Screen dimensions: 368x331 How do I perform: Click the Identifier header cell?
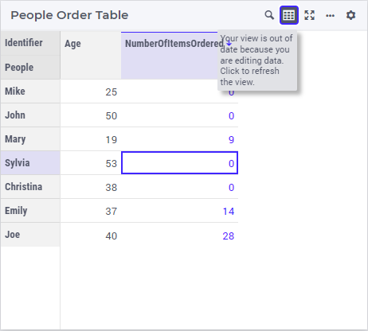point(30,43)
